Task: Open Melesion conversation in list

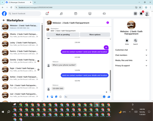Action: click(x=21, y=27)
